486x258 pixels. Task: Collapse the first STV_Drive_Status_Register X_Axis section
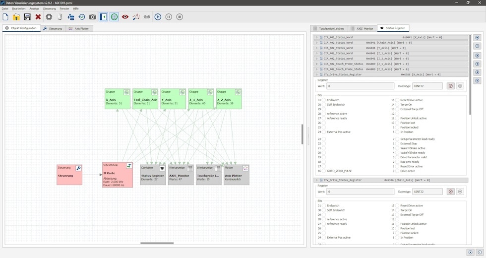coord(317,74)
